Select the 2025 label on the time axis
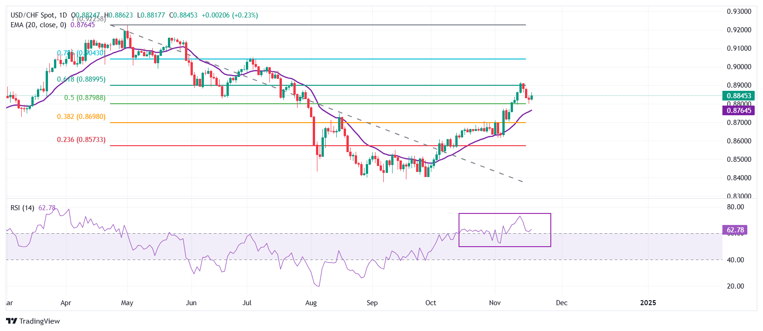This screenshot has height=331, width=763. (x=648, y=303)
